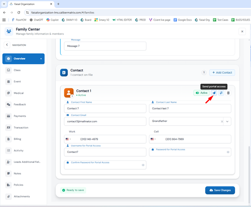Image resolution: width=251 pixels, height=207 pixels.
Task: Open the HTML EDITOR bookmark
Action: point(122,20)
